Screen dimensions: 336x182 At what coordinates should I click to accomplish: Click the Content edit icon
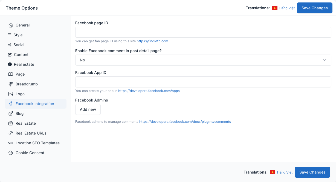coord(10,55)
